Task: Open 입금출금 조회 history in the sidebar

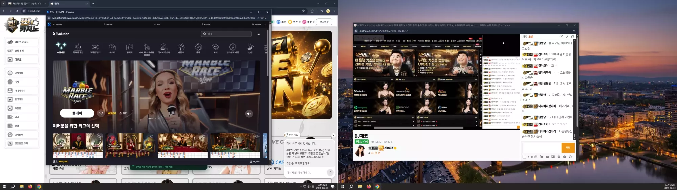Action: point(22,143)
